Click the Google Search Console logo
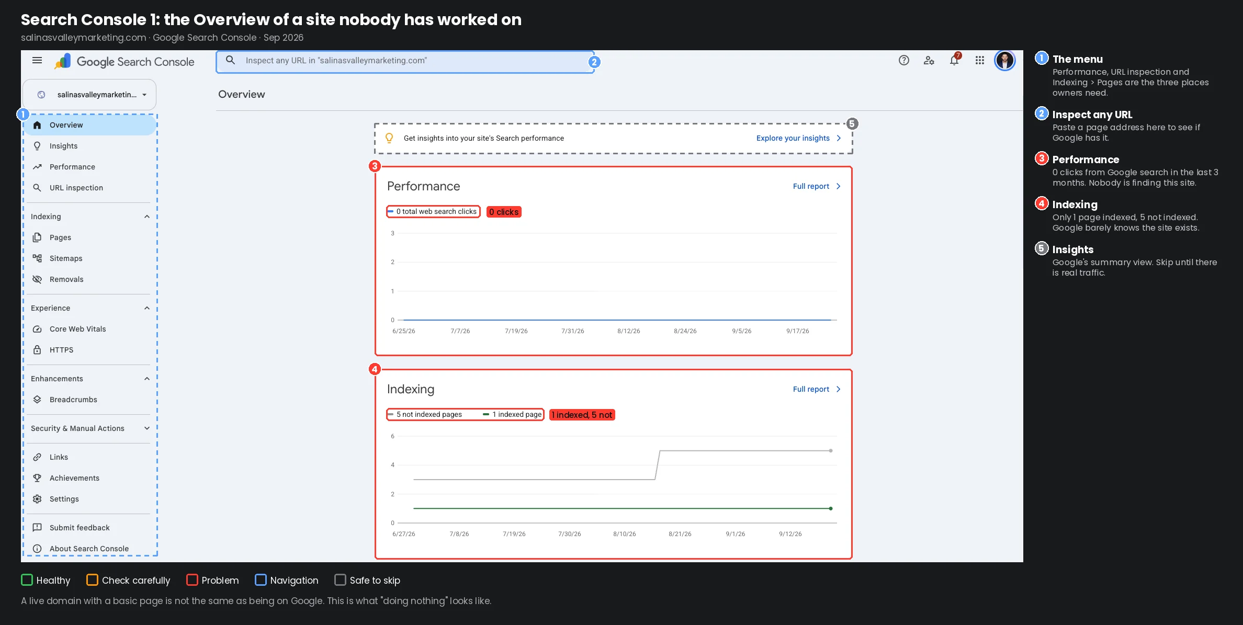 click(x=125, y=62)
